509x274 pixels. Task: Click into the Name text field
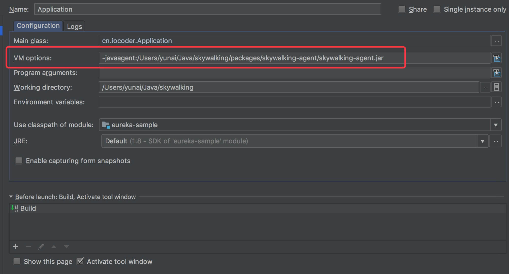pyautogui.click(x=207, y=9)
